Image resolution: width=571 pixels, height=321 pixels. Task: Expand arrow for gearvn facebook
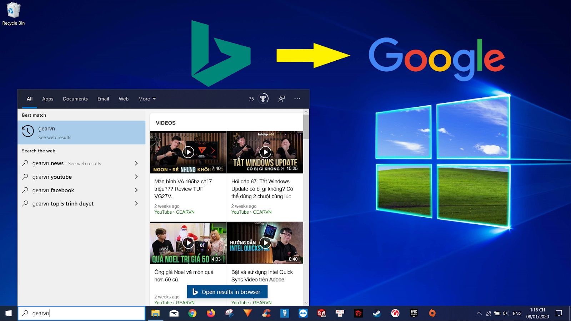(136, 190)
